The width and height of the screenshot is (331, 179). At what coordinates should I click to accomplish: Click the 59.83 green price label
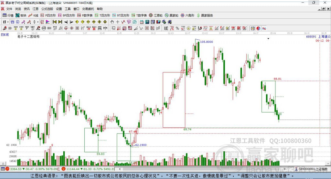tap(101, 154)
